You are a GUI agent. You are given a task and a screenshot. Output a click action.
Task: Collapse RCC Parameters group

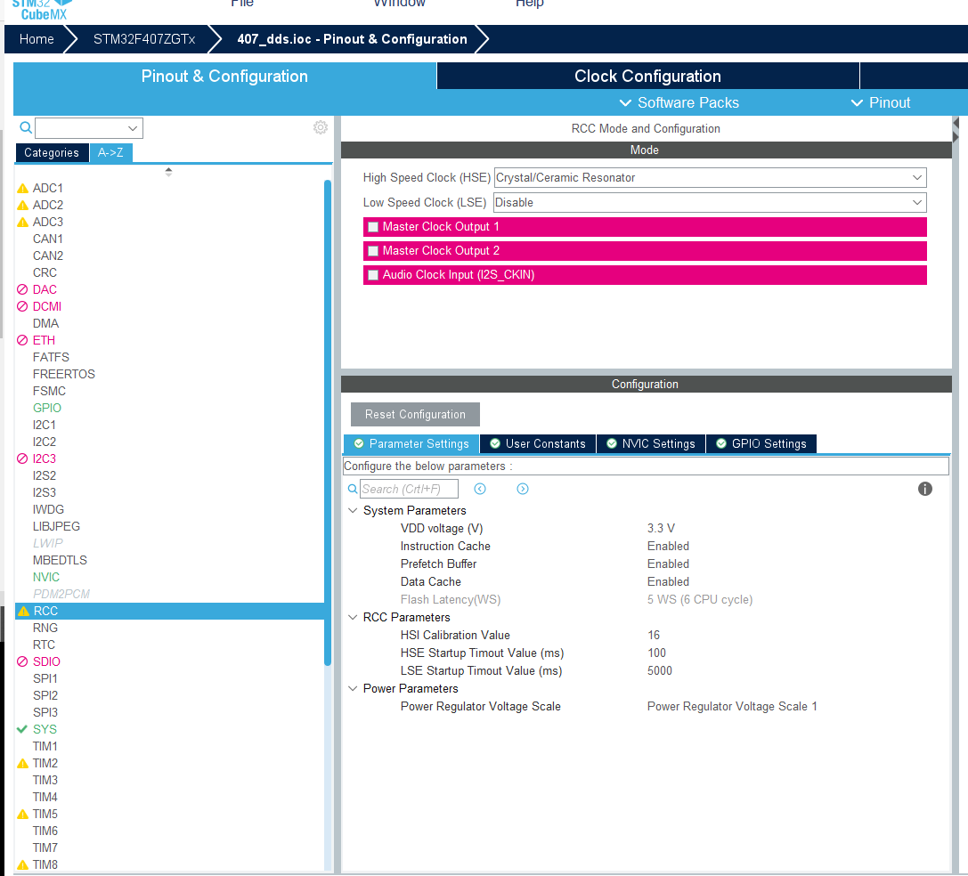coord(353,617)
